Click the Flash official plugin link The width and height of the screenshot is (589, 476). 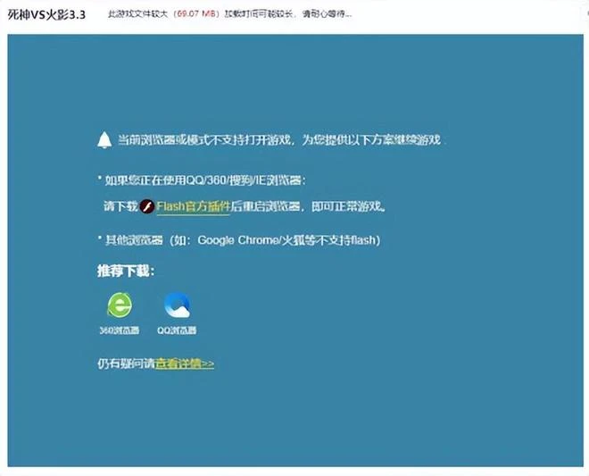(x=193, y=206)
